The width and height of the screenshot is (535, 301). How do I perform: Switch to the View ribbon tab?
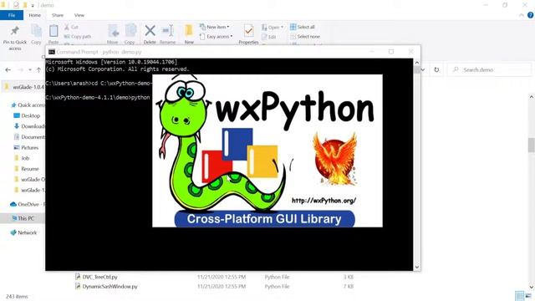pos(79,15)
